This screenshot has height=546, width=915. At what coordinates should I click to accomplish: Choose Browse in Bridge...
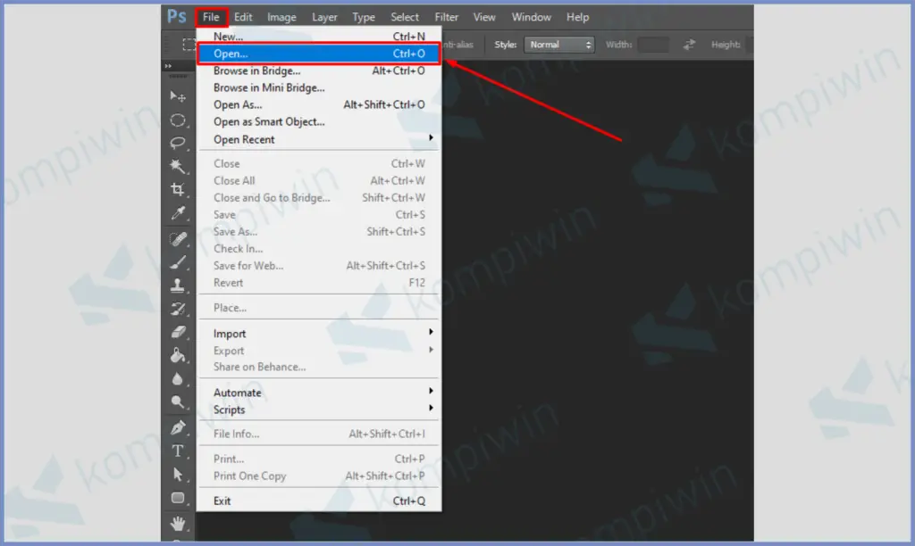(x=319, y=70)
